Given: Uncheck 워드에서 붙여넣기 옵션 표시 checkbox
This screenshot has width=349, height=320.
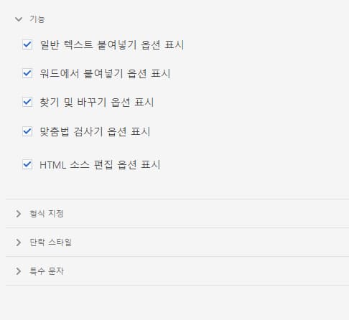Looking at the screenshot, I should tap(27, 73).
